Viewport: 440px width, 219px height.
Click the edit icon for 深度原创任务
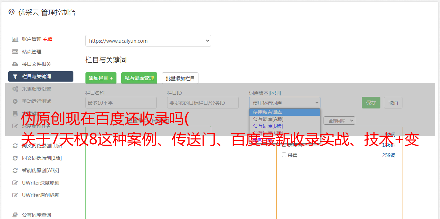point(15,126)
